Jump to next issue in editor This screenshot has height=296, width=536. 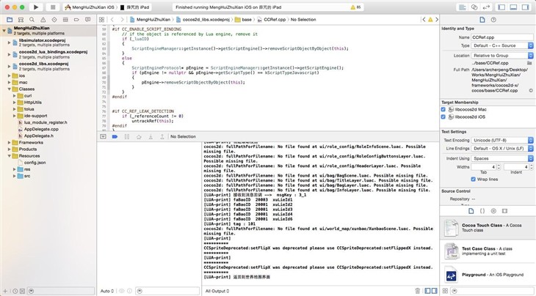(x=437, y=20)
